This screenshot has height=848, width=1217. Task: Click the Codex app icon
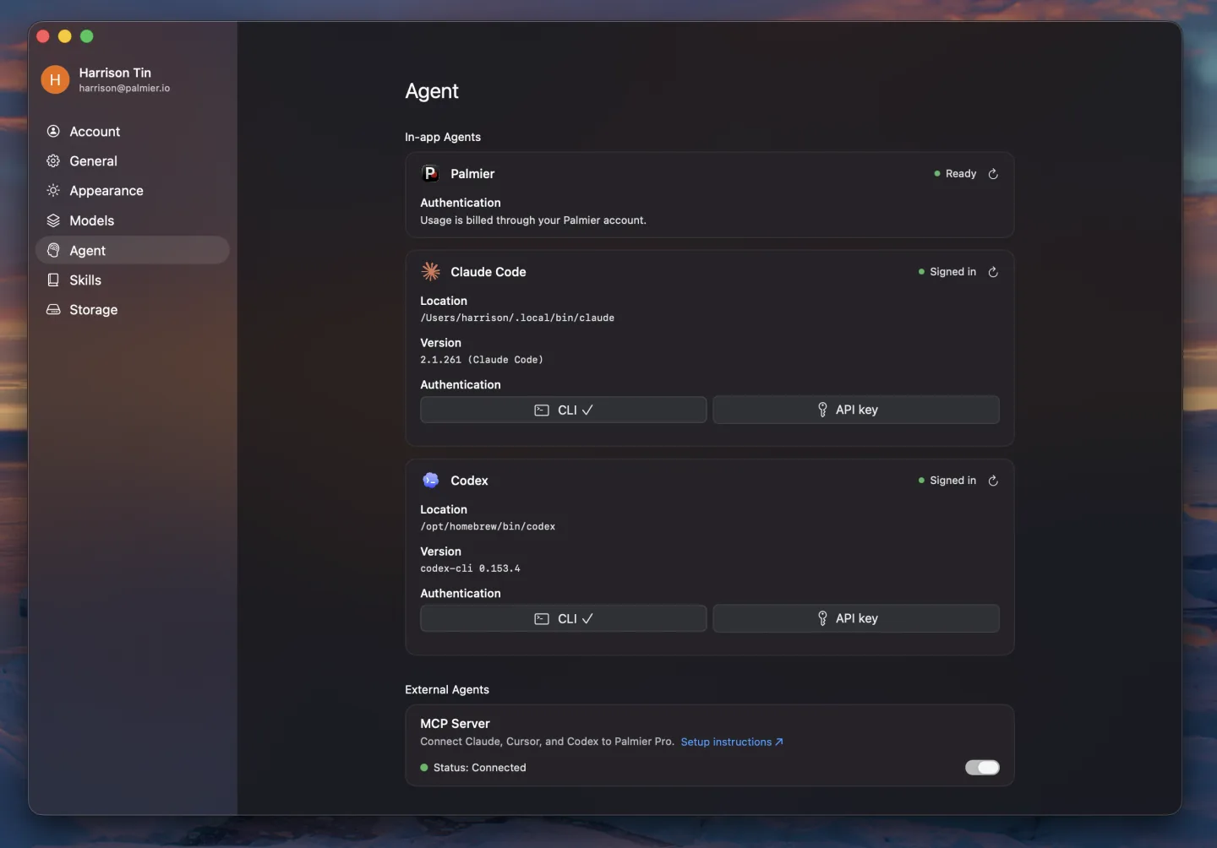[430, 480]
